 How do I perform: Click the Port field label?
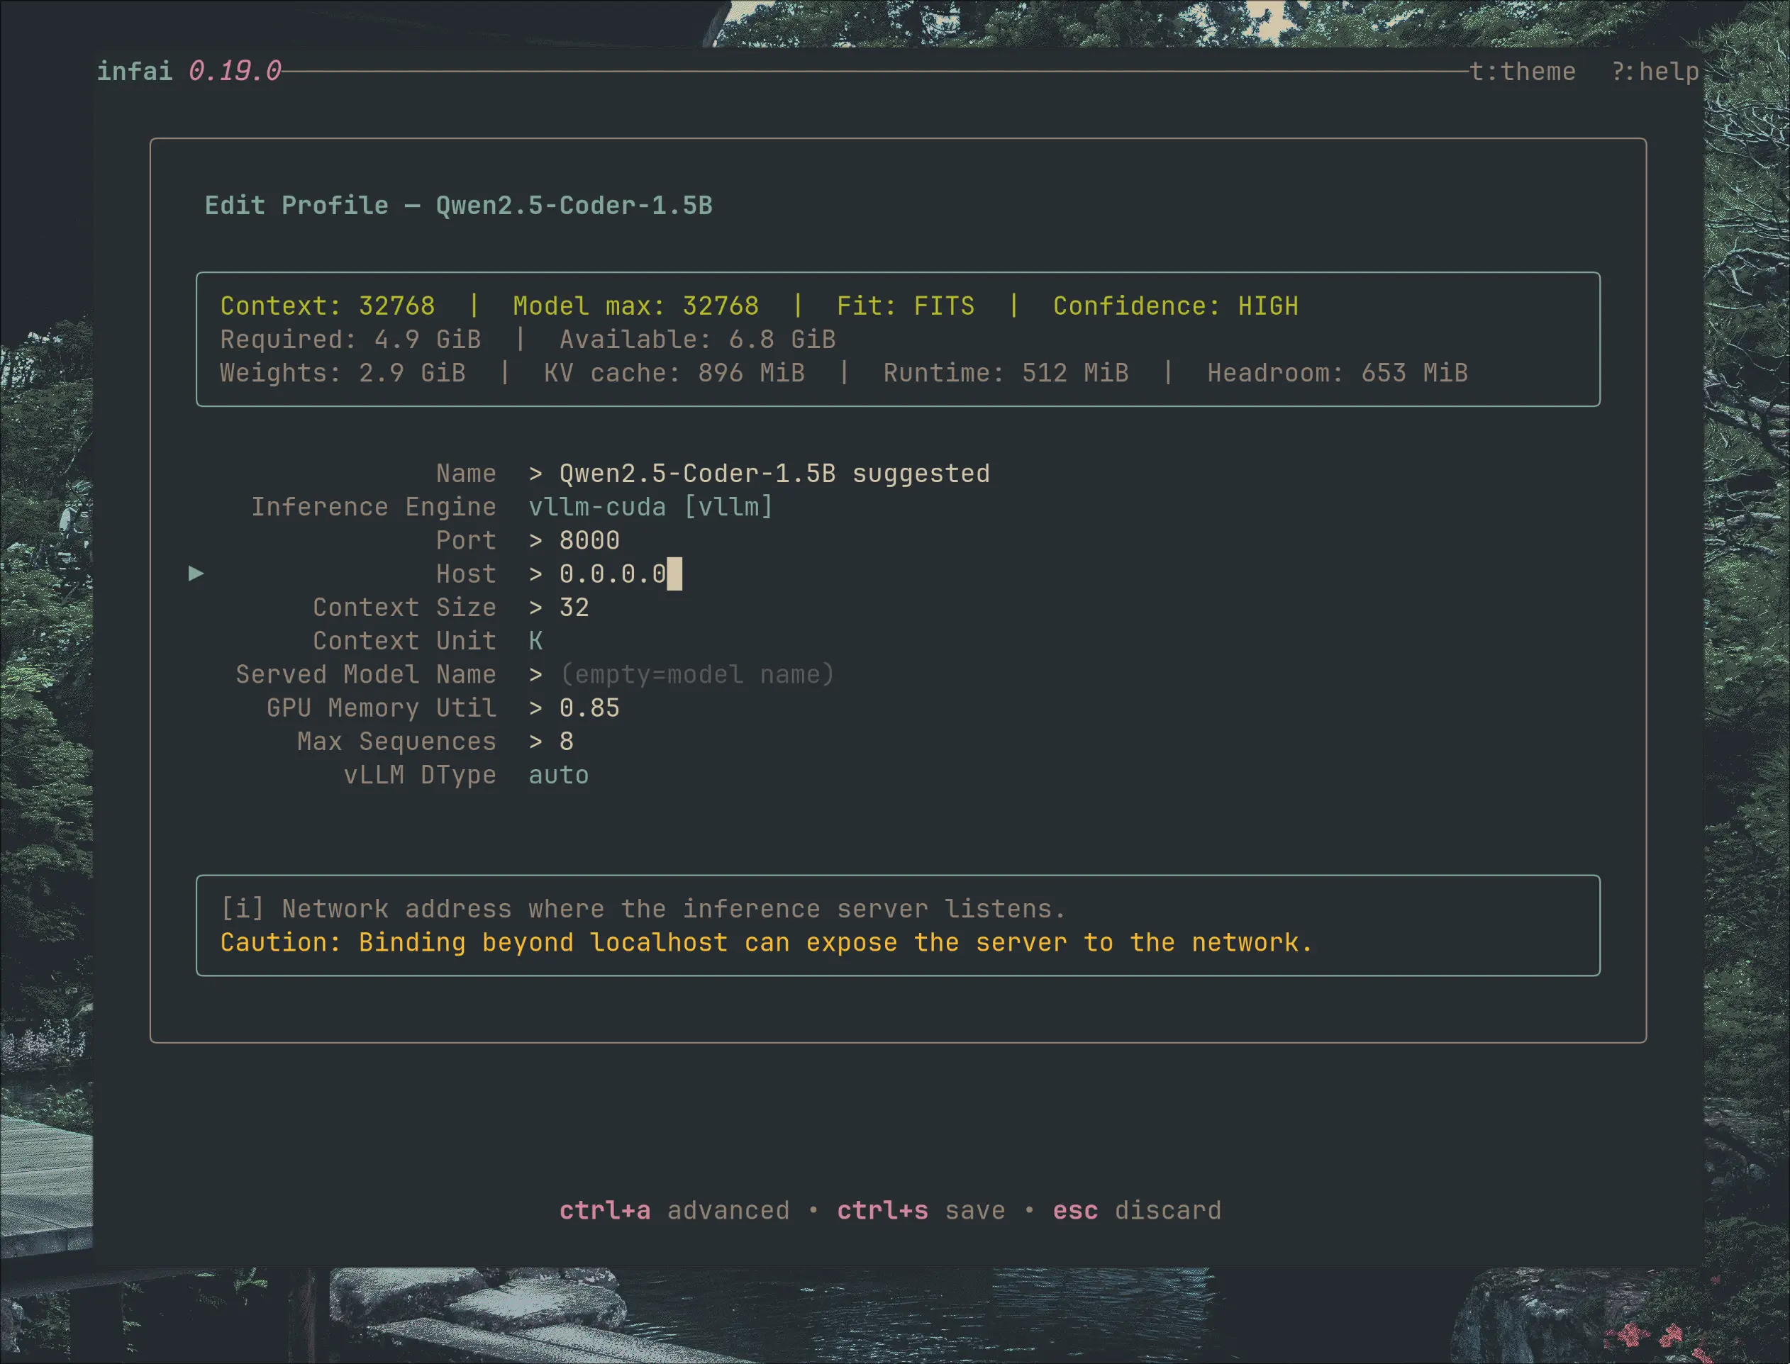pos(466,541)
